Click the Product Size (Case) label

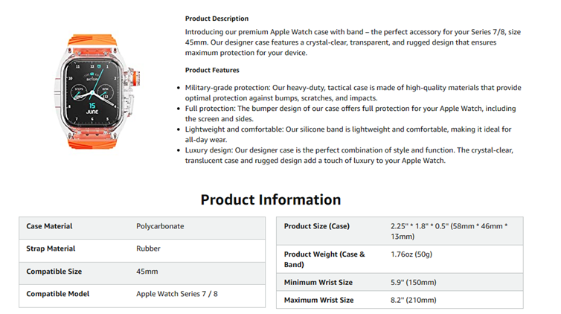click(317, 226)
